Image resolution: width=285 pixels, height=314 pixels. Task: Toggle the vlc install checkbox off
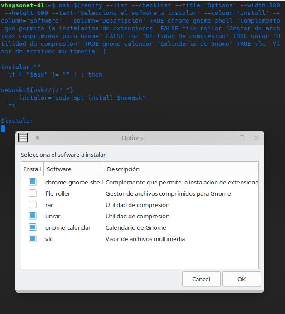point(33,239)
